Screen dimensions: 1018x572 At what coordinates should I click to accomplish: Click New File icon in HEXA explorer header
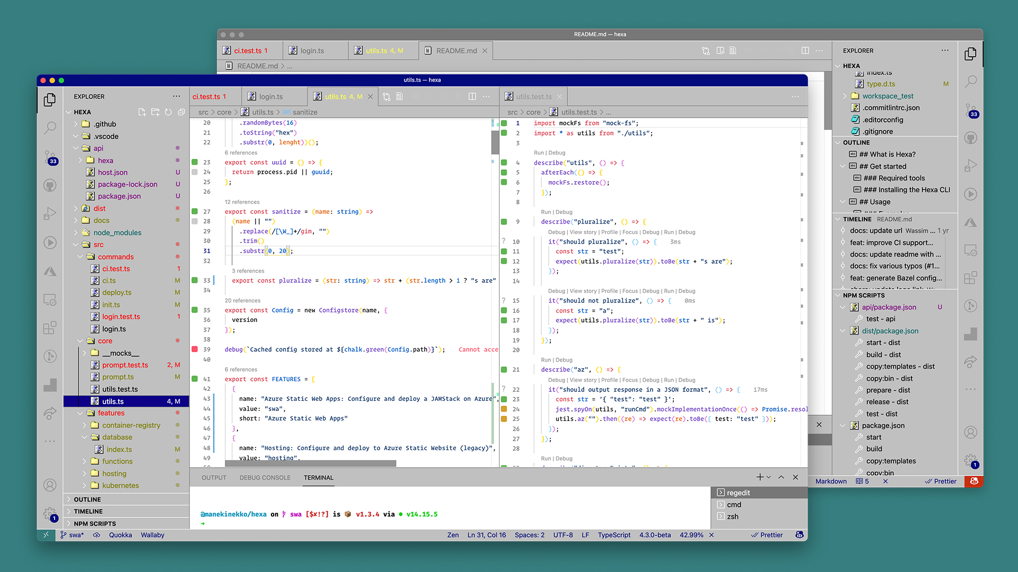142,112
